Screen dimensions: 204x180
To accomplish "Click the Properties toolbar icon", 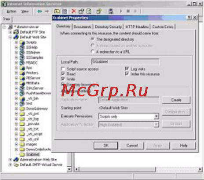I will pyautogui.click(x=81, y=11).
